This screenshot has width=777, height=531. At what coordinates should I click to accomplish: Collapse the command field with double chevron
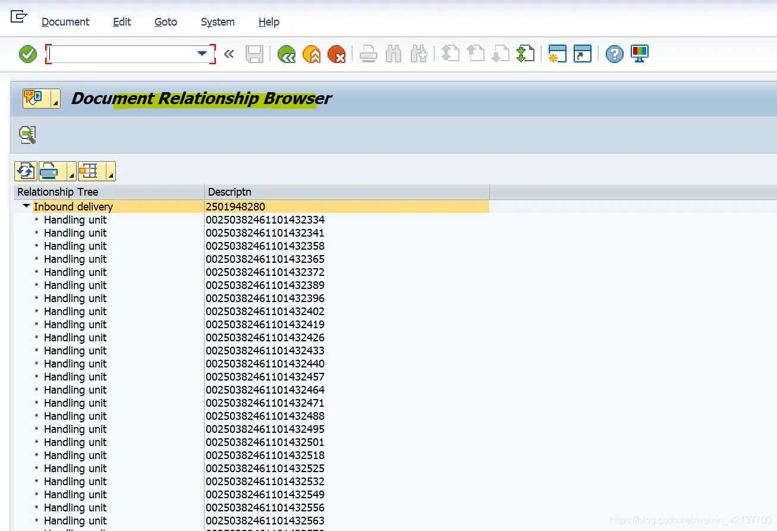[229, 54]
